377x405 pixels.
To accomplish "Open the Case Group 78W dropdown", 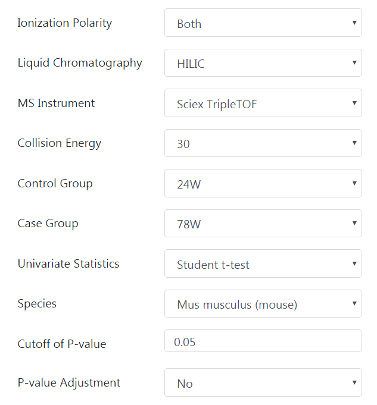I will [x=263, y=224].
